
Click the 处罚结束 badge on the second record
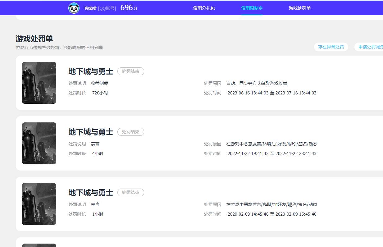point(131,132)
